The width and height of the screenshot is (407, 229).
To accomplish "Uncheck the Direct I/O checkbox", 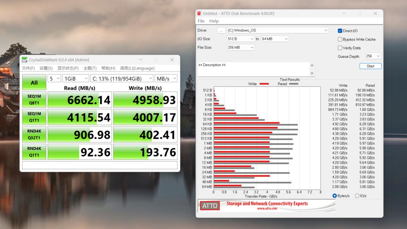I will tap(340, 31).
